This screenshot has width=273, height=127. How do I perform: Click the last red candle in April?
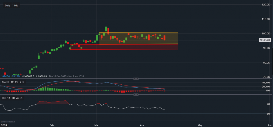click(164, 38)
